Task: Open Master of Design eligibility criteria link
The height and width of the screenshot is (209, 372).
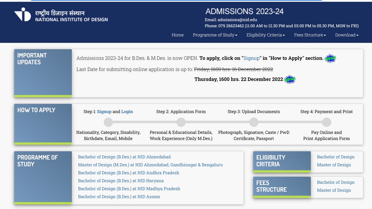Action: (334, 165)
